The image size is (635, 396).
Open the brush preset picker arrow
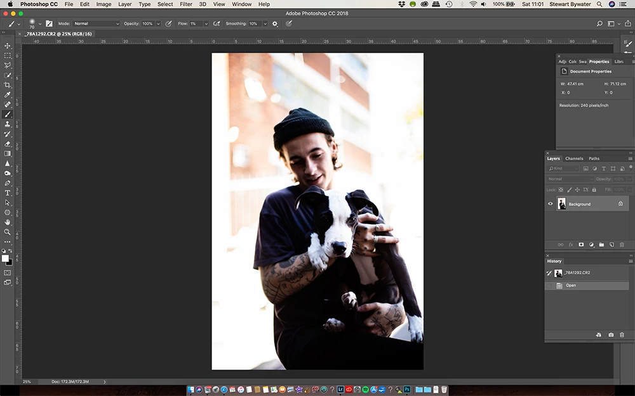tap(39, 24)
